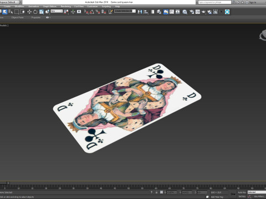Switch to Populate ribbon tab
The width and height of the screenshot is (266, 199).
click(36, 18)
